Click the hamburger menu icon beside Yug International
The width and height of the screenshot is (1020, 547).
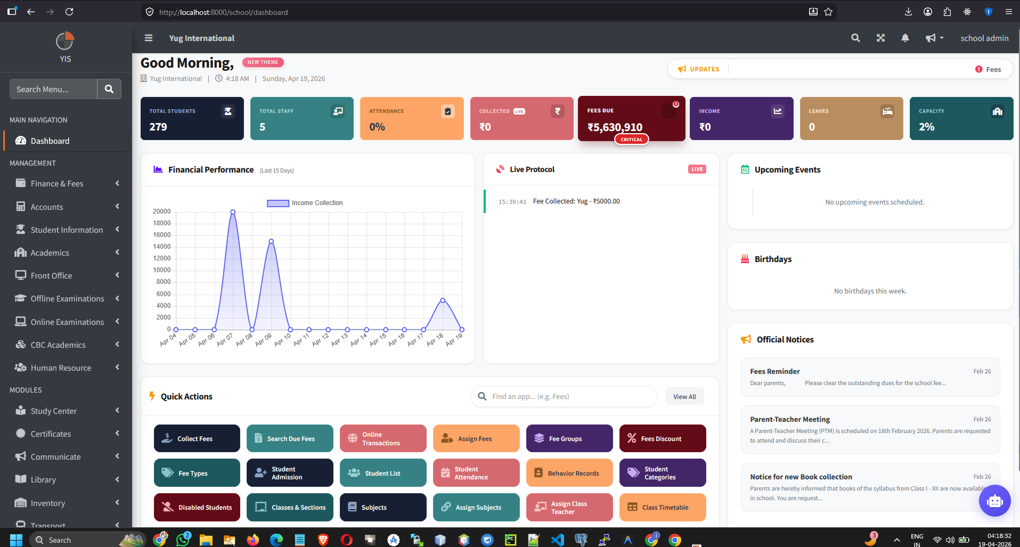149,38
